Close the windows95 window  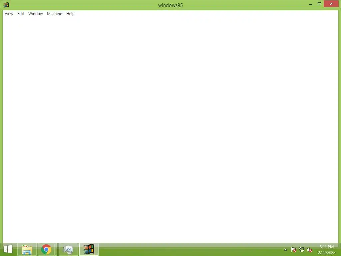coord(331,4)
